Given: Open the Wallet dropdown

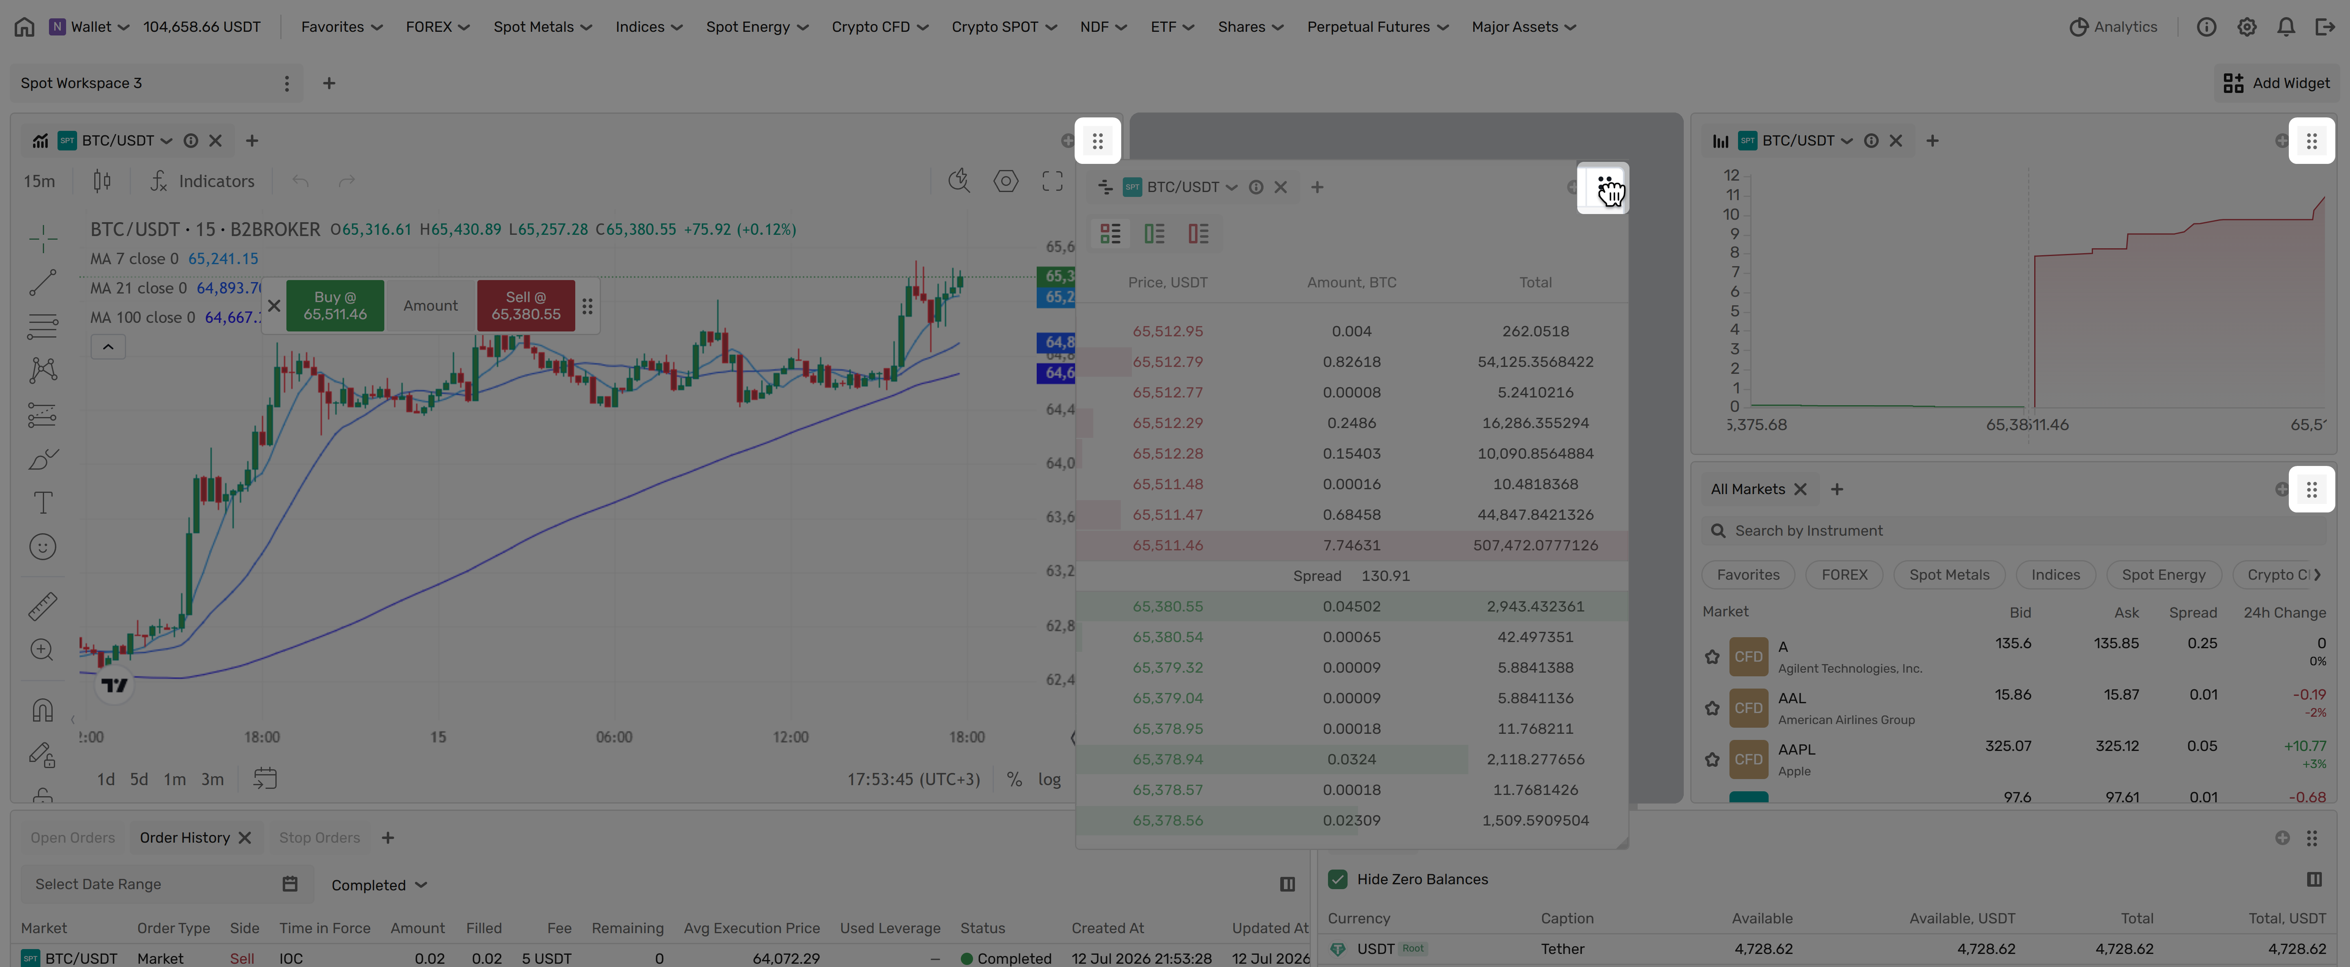Looking at the screenshot, I should coord(90,27).
